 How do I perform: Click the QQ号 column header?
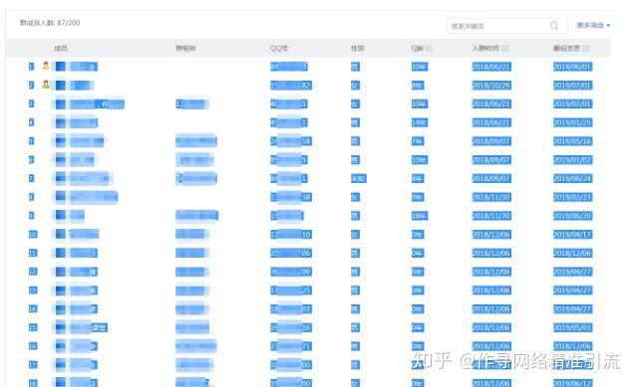point(279,48)
